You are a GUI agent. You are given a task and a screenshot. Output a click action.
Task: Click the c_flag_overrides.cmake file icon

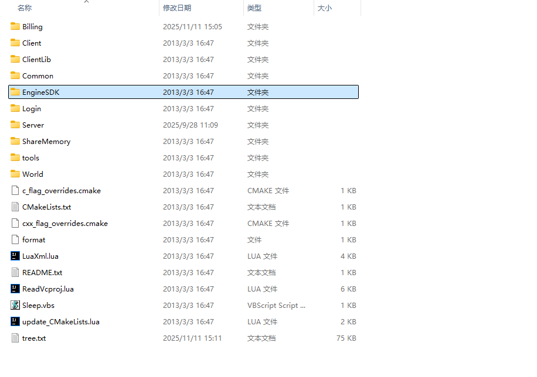tap(15, 190)
